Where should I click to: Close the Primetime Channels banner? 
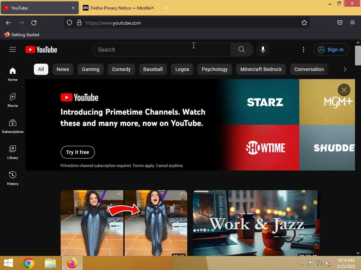[344, 90]
